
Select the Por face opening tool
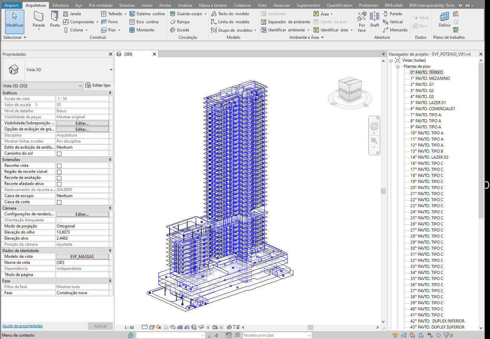point(362,22)
